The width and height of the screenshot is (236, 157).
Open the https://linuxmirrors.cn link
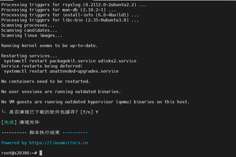[x=58, y=143]
